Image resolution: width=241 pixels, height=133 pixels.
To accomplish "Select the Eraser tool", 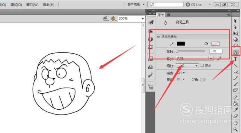I will 235,116.
